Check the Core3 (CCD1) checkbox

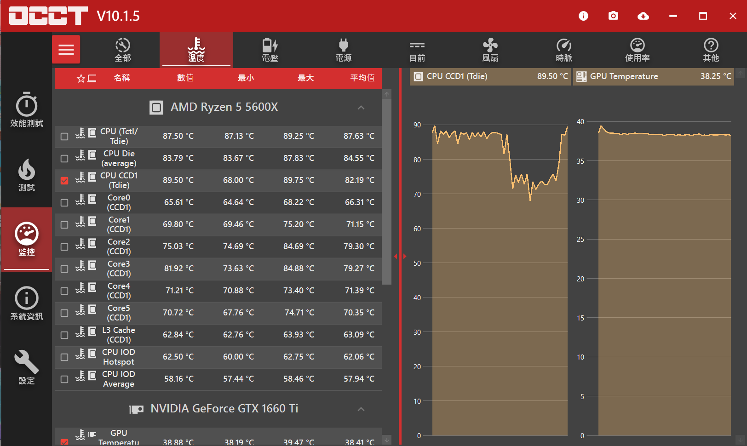[x=64, y=269]
